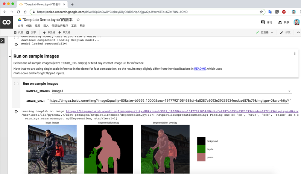Go back with browser back arrow

(5, 12)
